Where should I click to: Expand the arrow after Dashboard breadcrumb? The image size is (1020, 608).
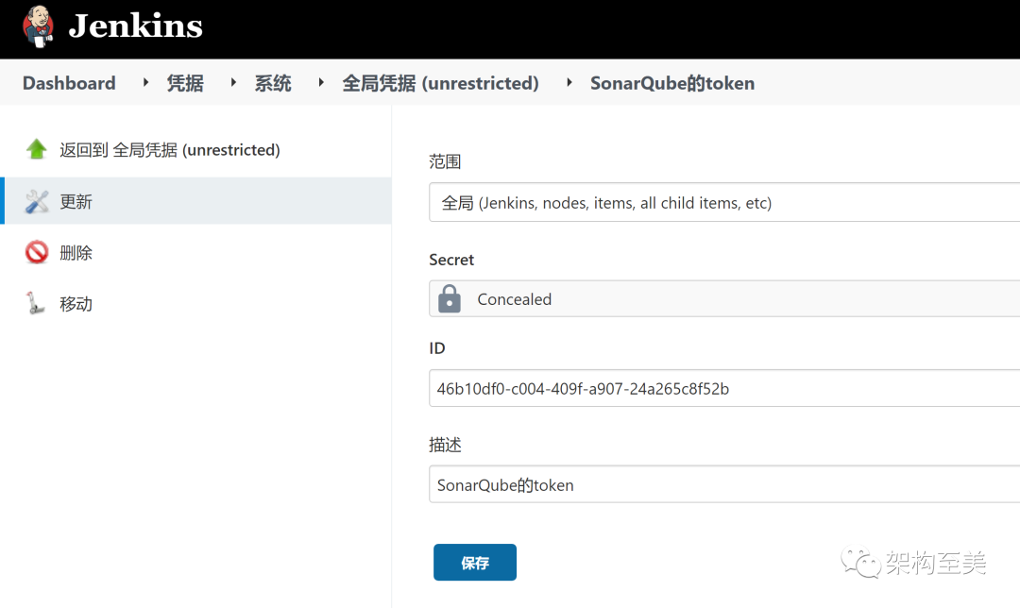click(x=145, y=83)
